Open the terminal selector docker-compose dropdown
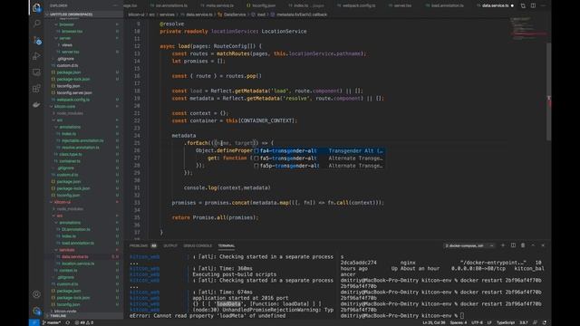The width and height of the screenshot is (580, 326). coord(469,245)
